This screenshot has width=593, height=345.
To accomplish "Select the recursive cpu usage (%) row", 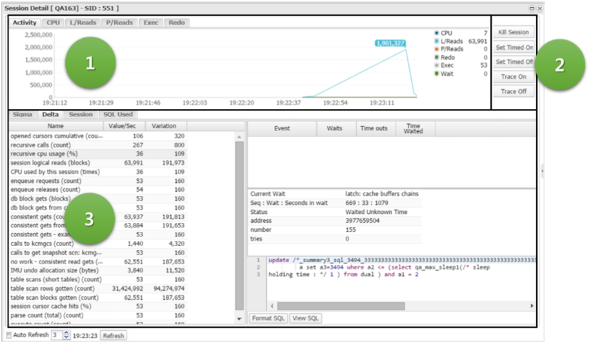I will [98, 154].
